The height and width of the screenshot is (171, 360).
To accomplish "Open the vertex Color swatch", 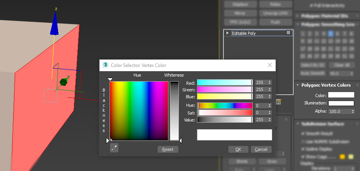I will tap(341, 95).
